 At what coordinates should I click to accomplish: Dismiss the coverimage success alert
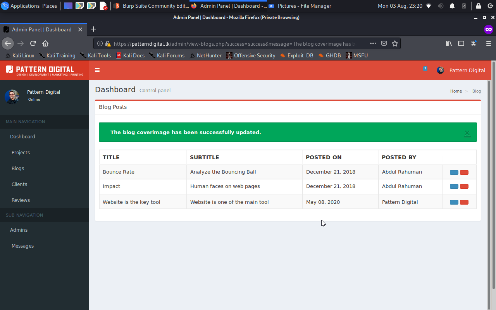click(x=467, y=133)
